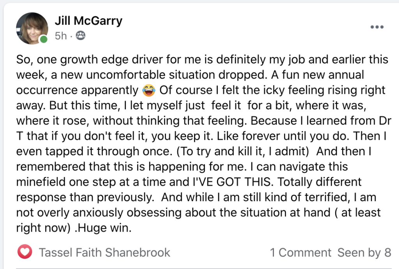Screen dimensions: 399x269
Task: Click the parenthetical To try and kill it
Action: (x=242, y=151)
